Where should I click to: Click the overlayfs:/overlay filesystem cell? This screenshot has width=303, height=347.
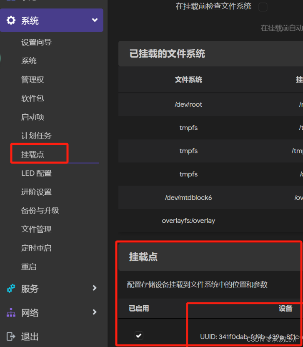click(x=188, y=221)
